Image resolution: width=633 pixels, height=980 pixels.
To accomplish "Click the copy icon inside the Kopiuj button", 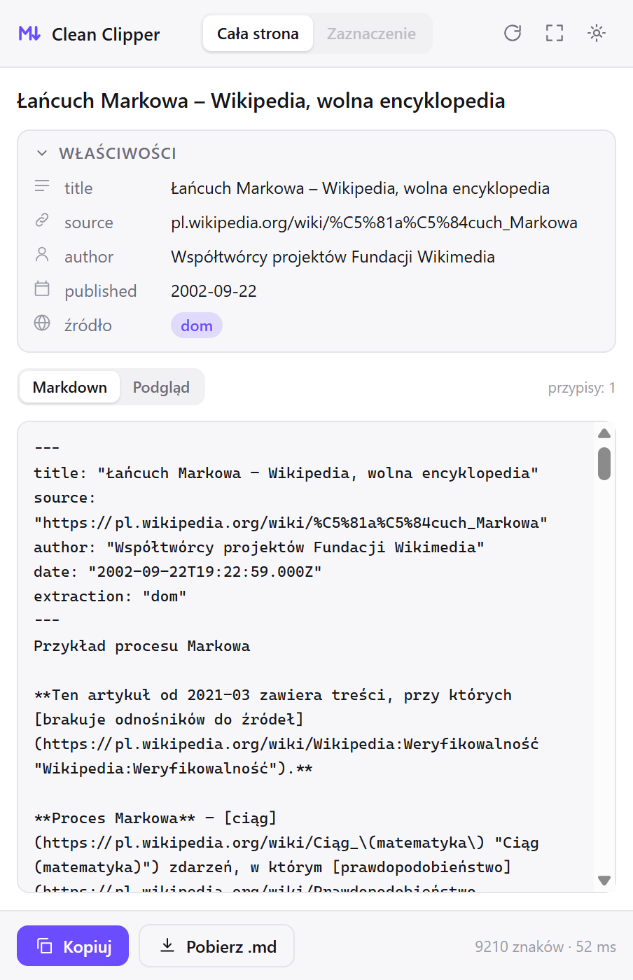I will tap(45, 946).
